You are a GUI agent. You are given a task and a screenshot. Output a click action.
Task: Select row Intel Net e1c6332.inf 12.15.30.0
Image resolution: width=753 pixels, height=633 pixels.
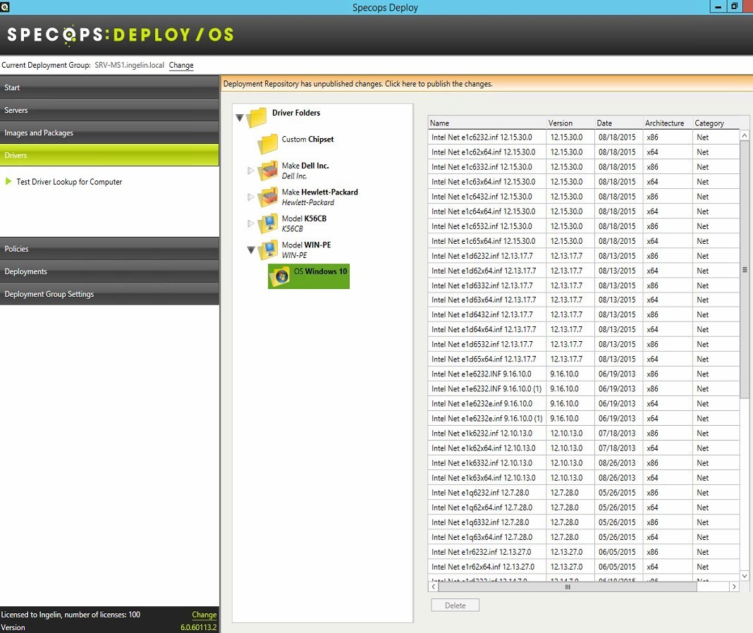583,167
